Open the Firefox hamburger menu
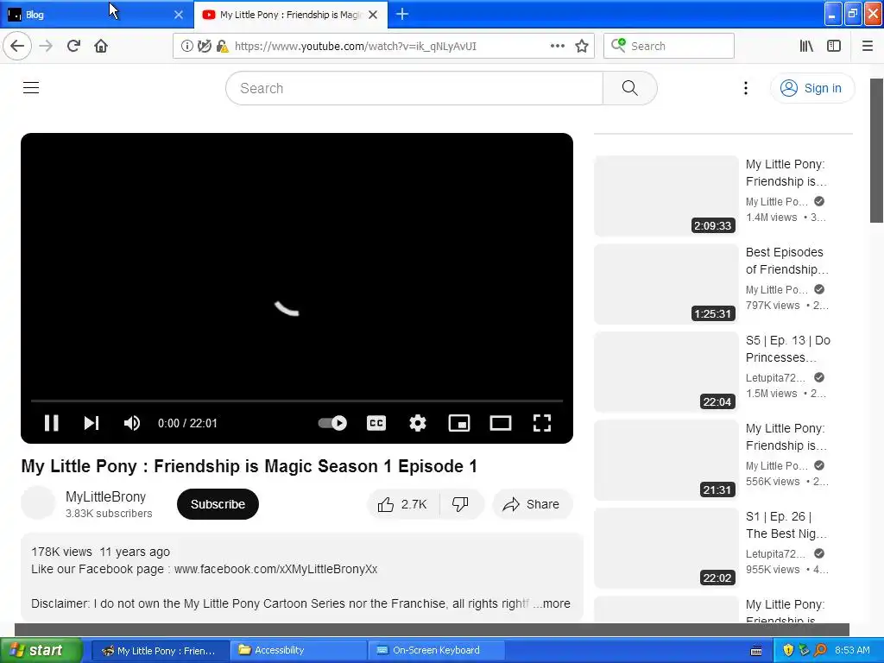The width and height of the screenshot is (884, 663). [x=868, y=47]
